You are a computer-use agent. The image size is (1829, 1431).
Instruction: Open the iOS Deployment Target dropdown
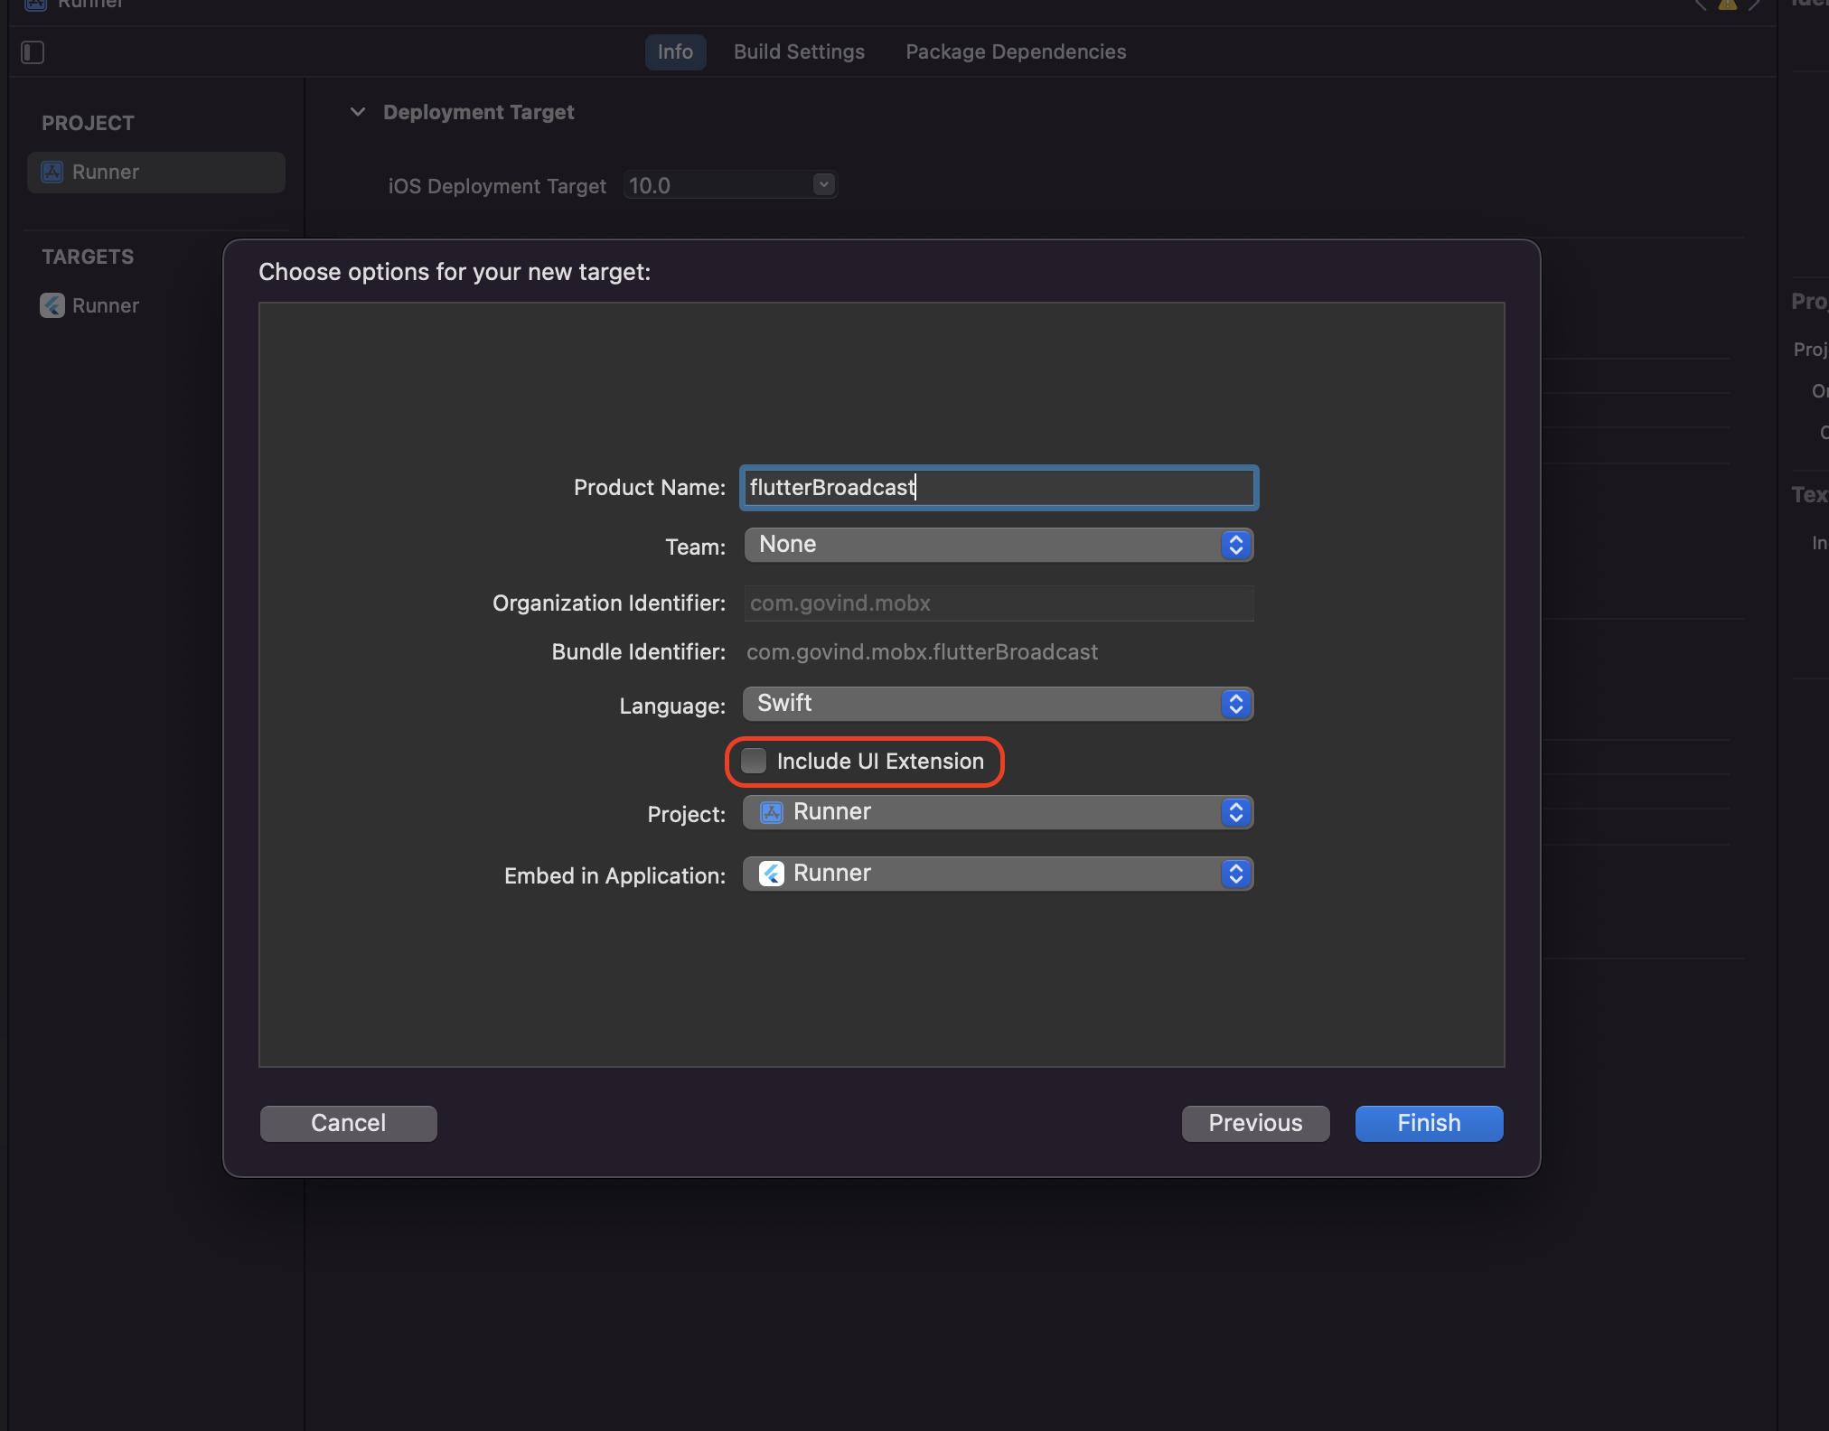[x=821, y=184]
